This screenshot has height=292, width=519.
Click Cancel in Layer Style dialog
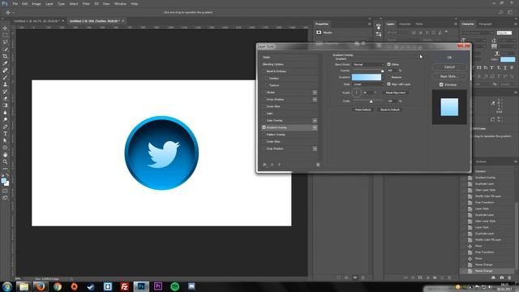tap(449, 67)
